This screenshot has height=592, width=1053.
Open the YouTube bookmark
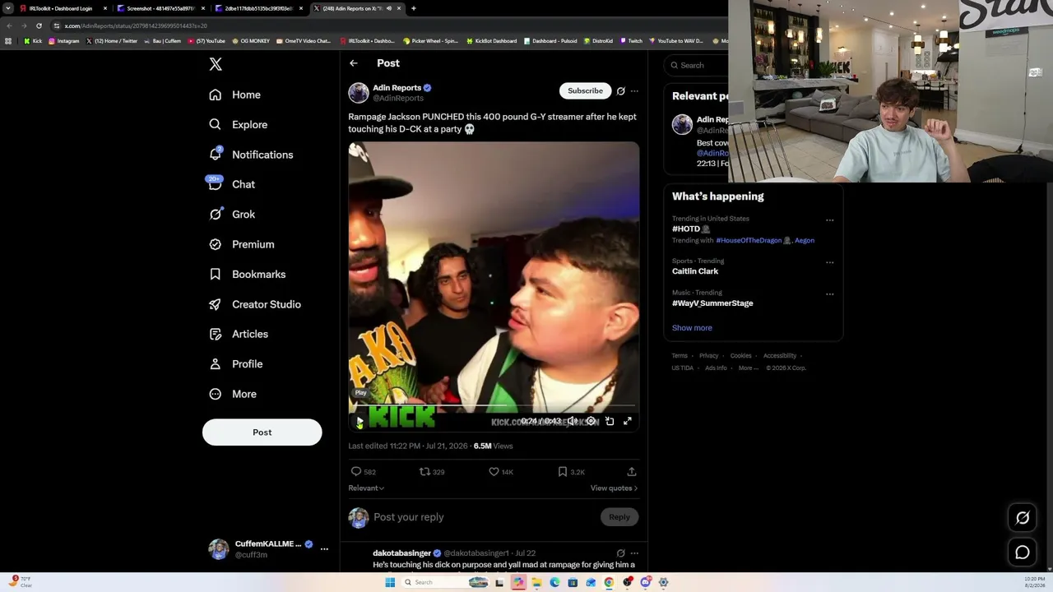[x=206, y=41]
